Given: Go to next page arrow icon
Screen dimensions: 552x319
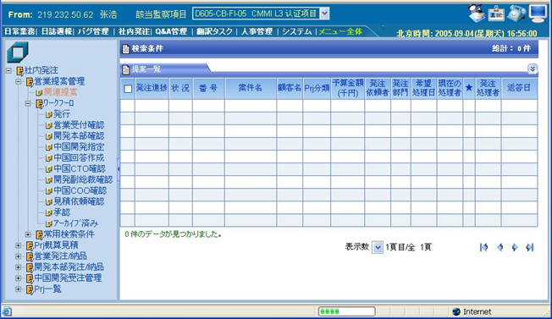Looking at the screenshot, I should click(515, 247).
